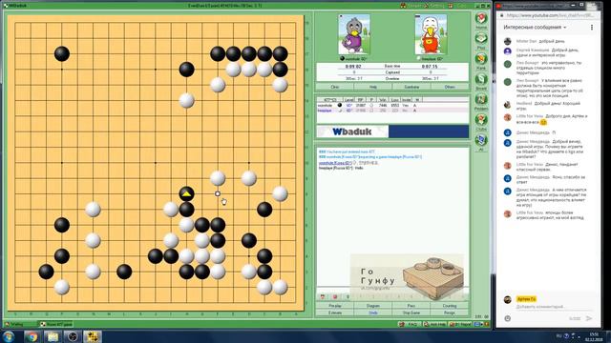Click the Wbaduk icon in the Windows taskbar
Viewport: 611px width, 343px height.
[x=93, y=336]
